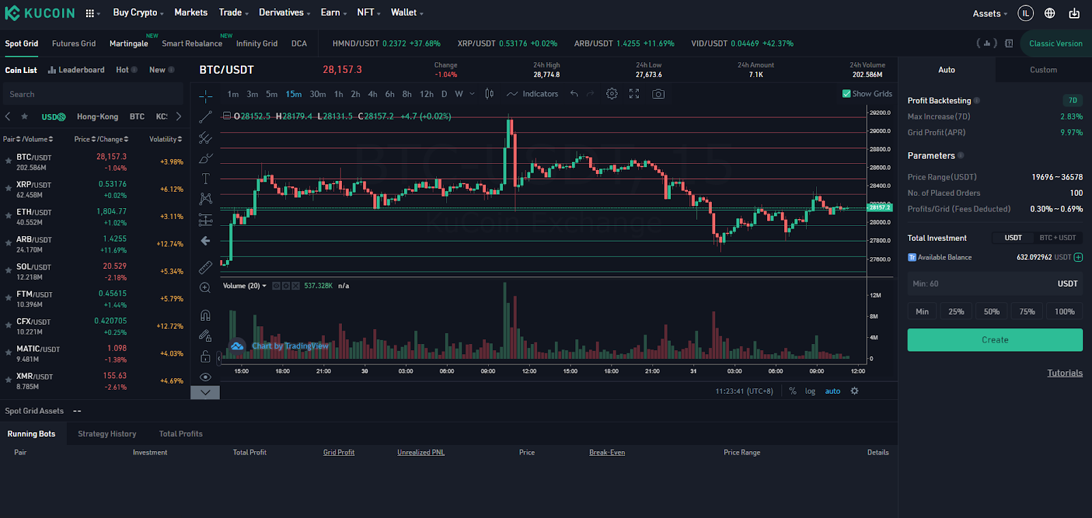Expand the Volume (20) indicator dropdown
Image resolution: width=1092 pixels, height=518 pixels.
tap(264, 286)
